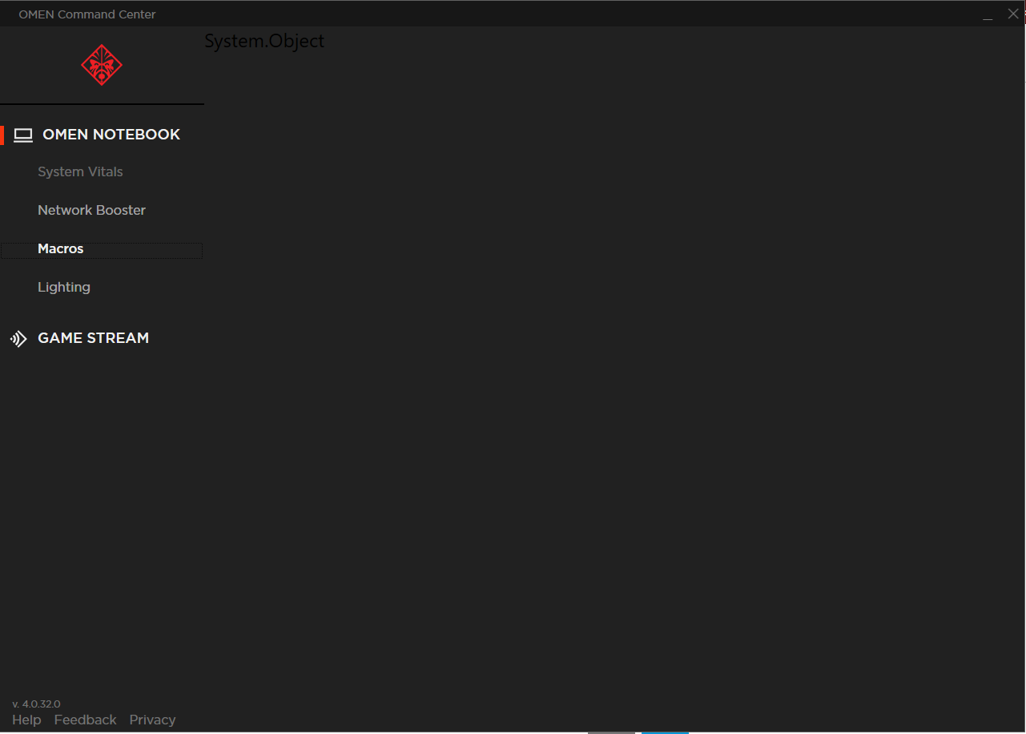The height and width of the screenshot is (734, 1026).
Task: Click the gray app indicator on the taskbar
Action: 611,732
